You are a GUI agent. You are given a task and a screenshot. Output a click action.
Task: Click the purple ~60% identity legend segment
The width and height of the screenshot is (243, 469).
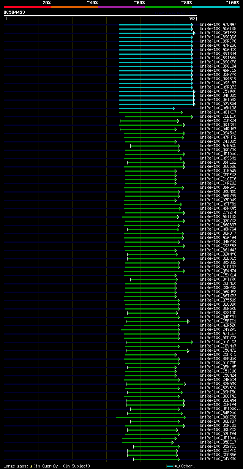click(121, 6)
